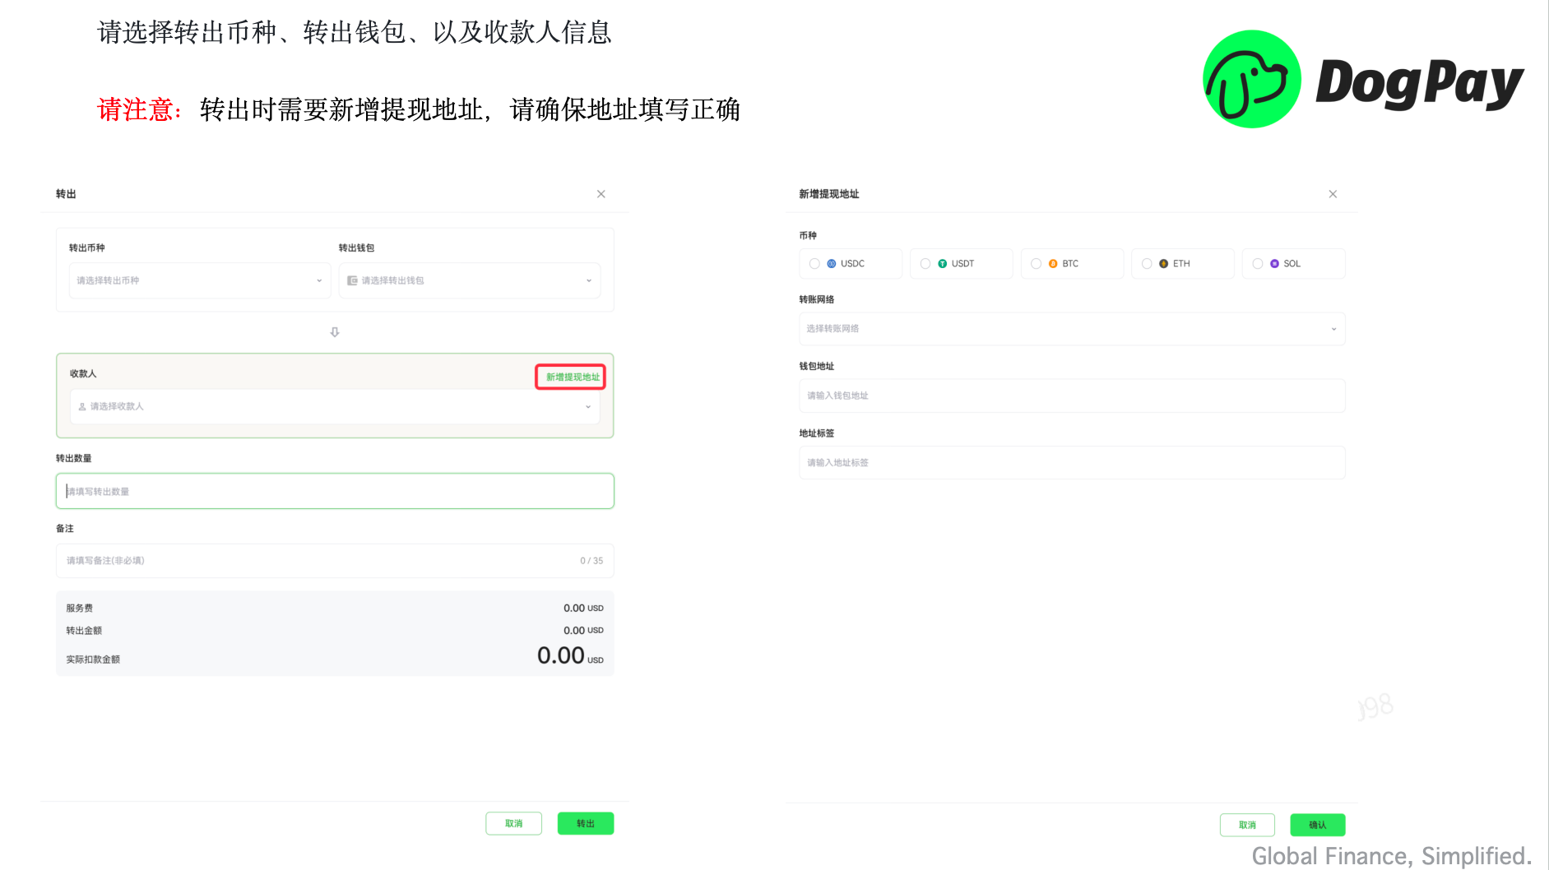Select the USDT radio option
The height and width of the screenshot is (870, 1549).
click(x=925, y=264)
